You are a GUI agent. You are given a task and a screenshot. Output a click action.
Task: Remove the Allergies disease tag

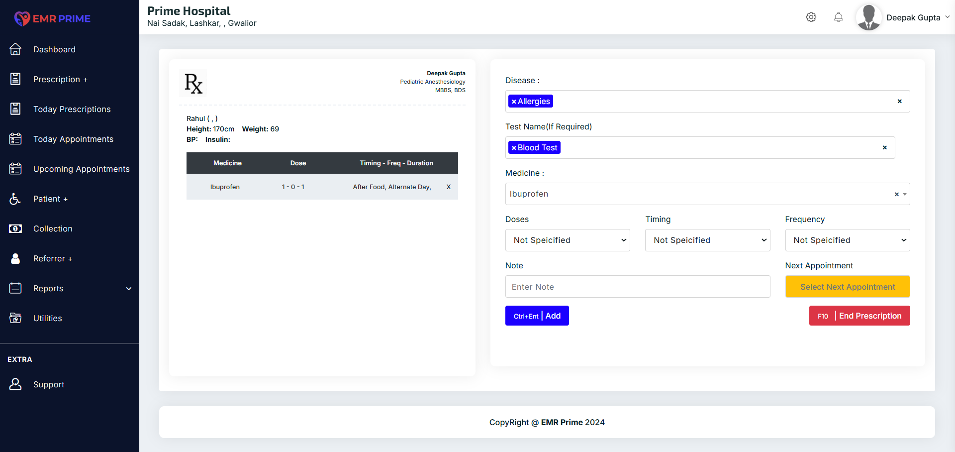tap(514, 102)
